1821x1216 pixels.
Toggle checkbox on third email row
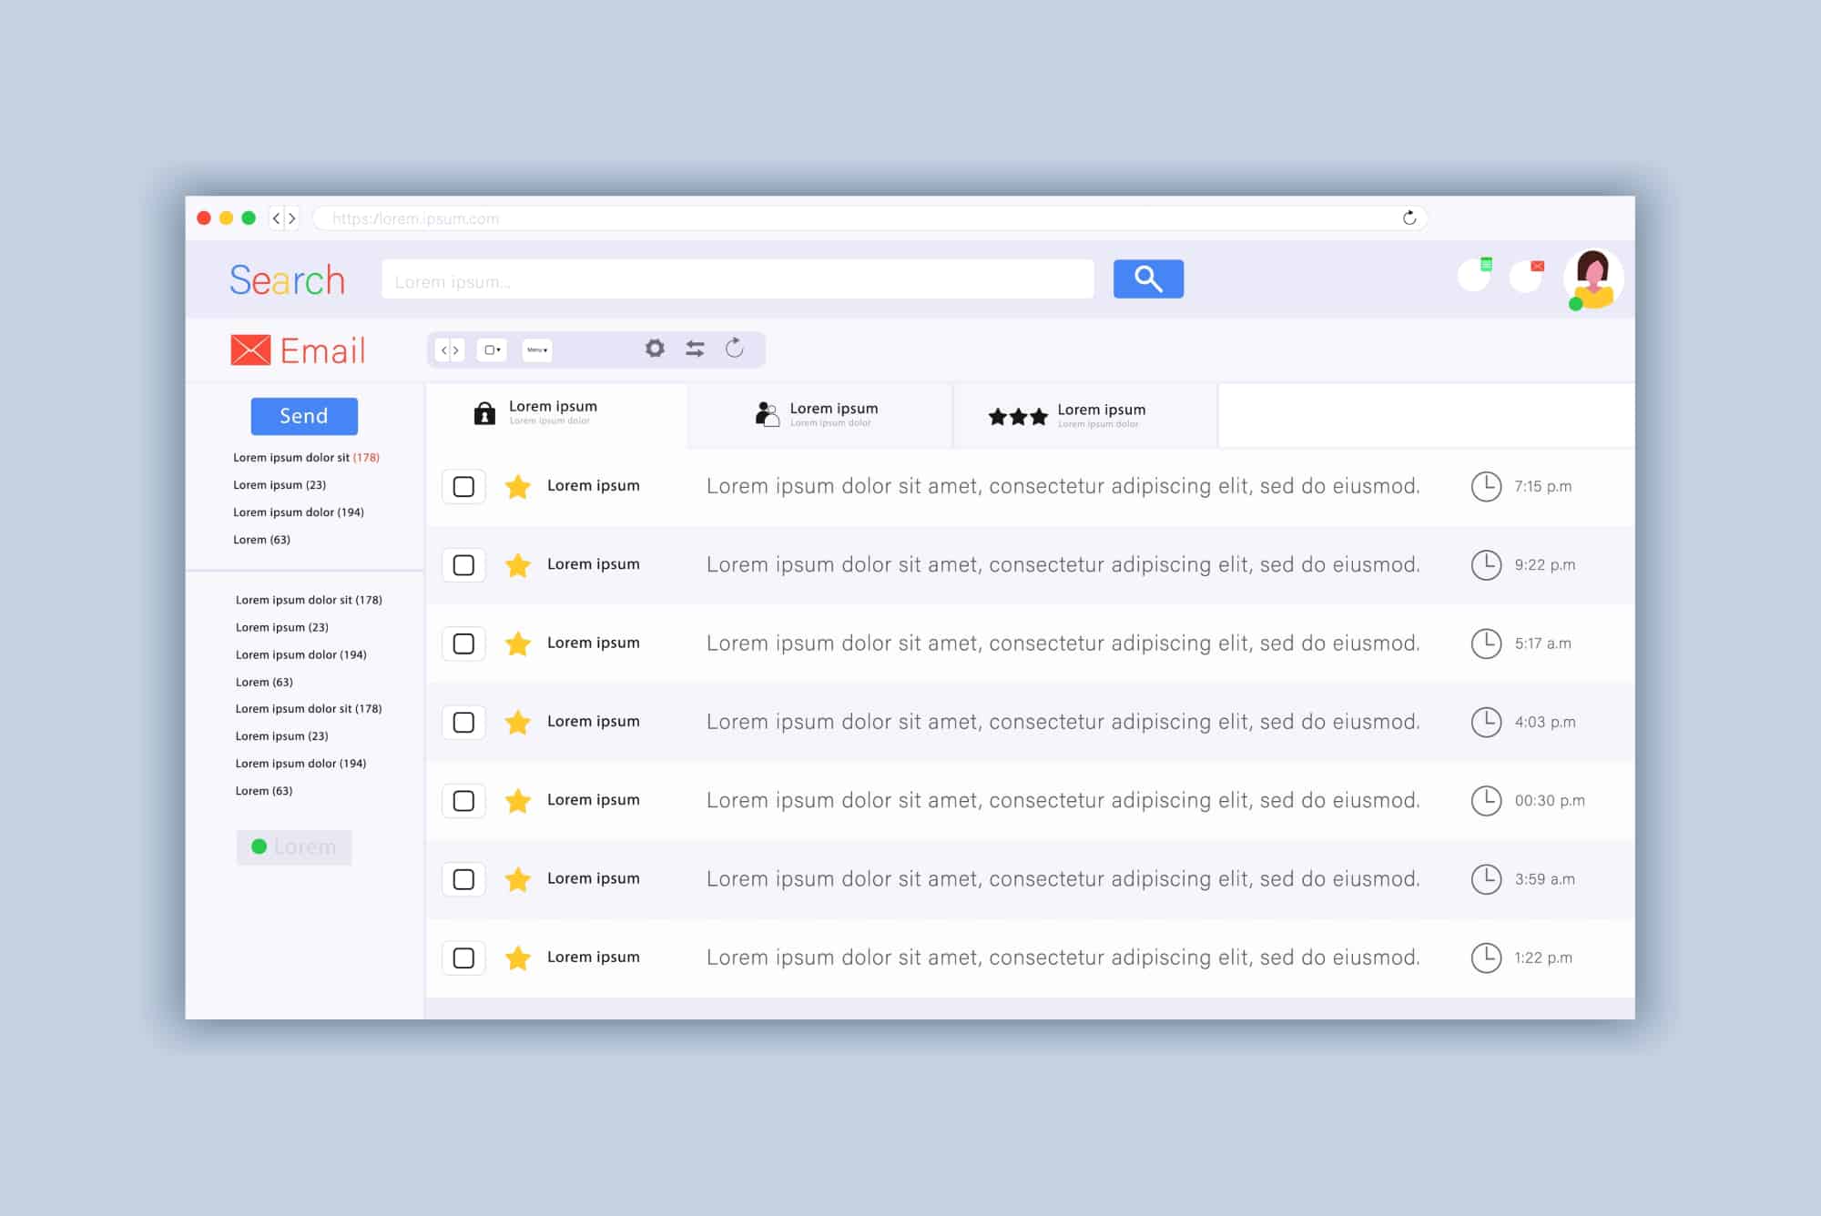[x=463, y=642]
